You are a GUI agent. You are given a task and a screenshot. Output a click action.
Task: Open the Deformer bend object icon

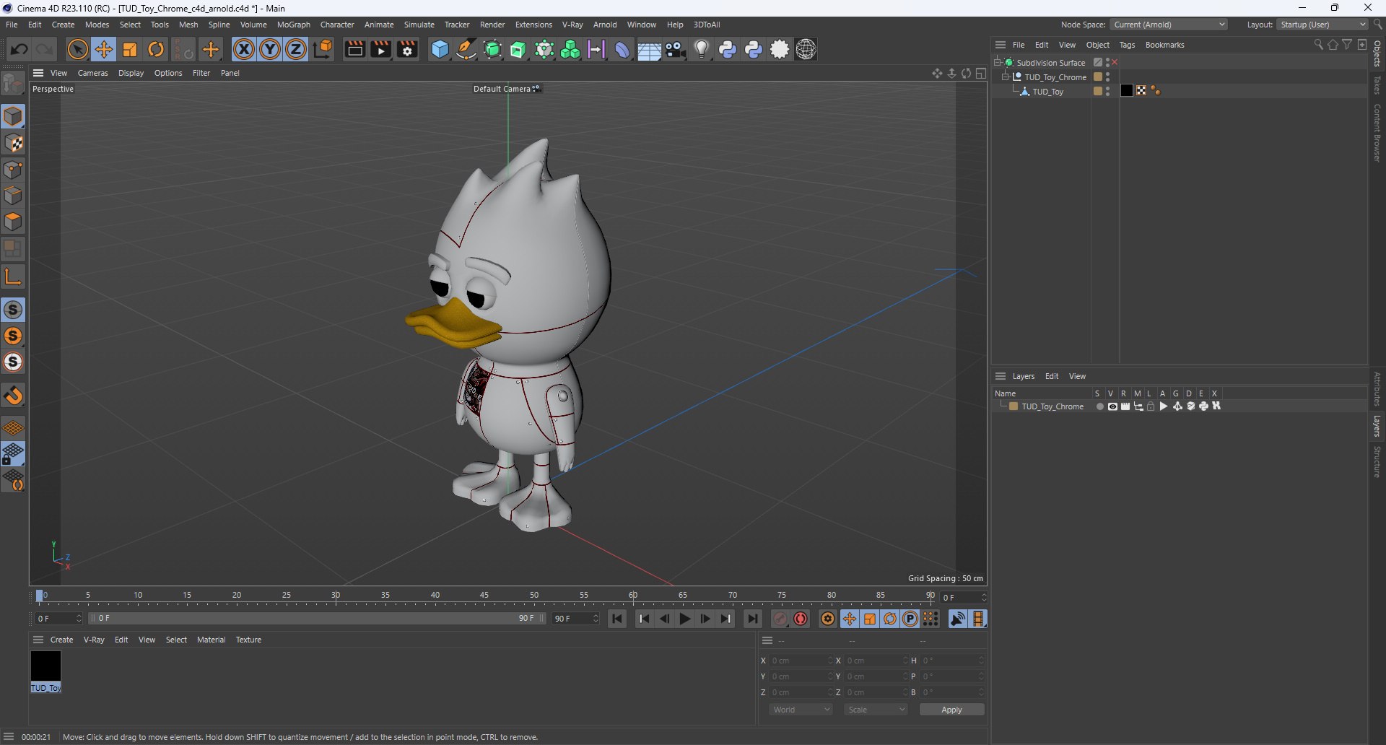pos(622,49)
